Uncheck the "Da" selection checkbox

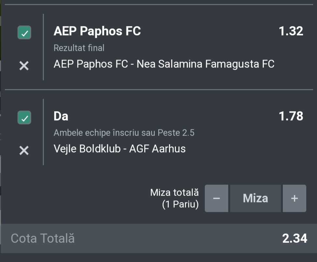point(24,117)
